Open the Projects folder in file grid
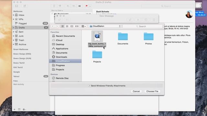The height and width of the screenshot is (116, 207). click(97, 57)
